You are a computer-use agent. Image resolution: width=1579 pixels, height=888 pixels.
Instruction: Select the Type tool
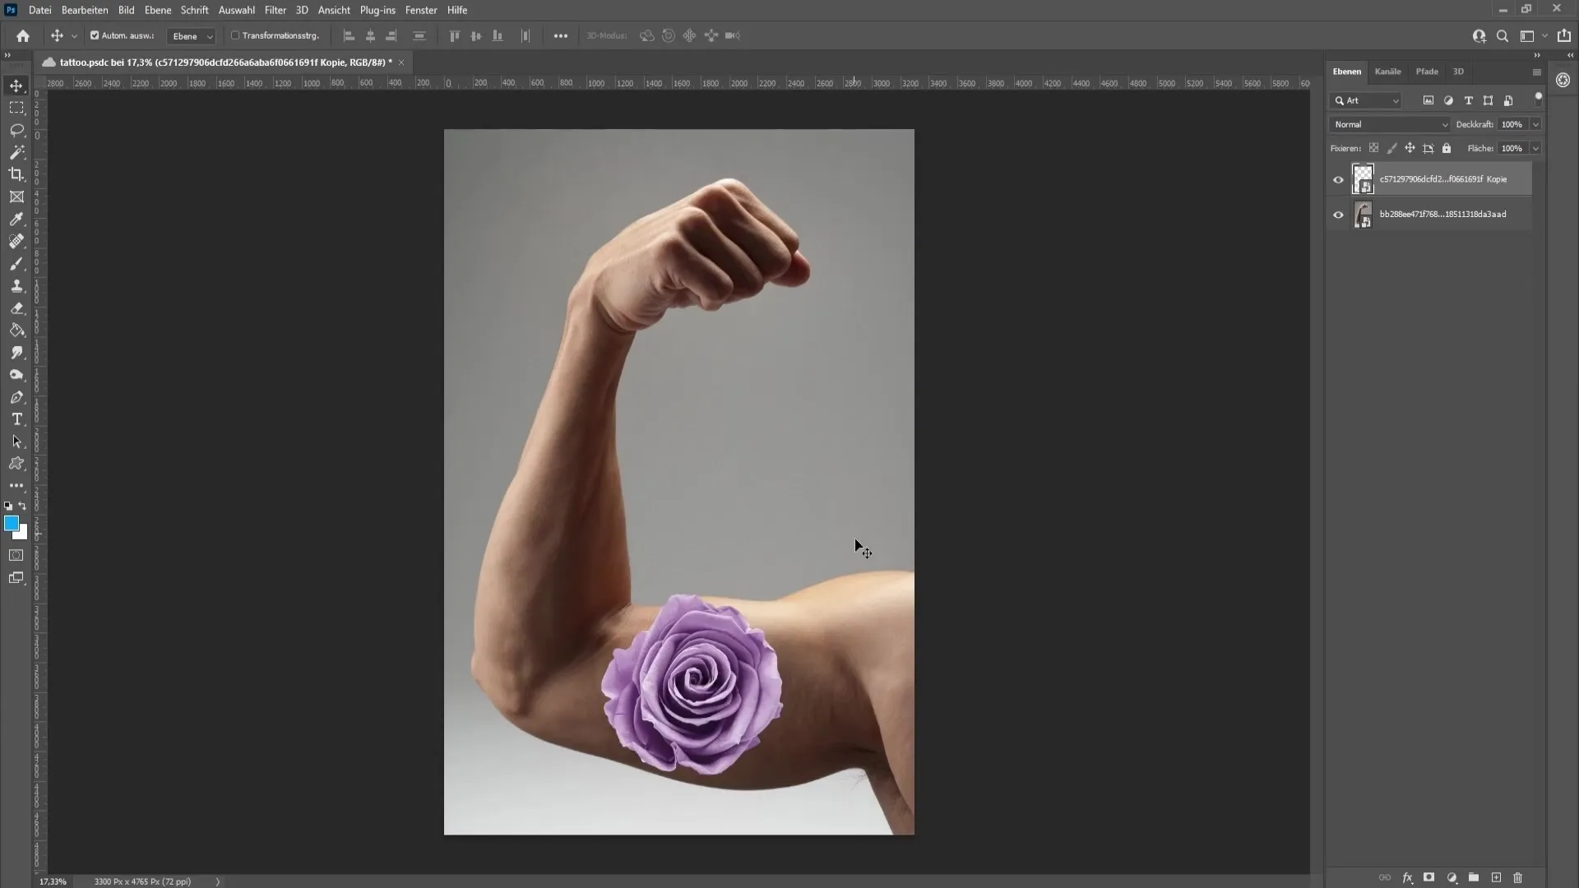[x=16, y=419]
